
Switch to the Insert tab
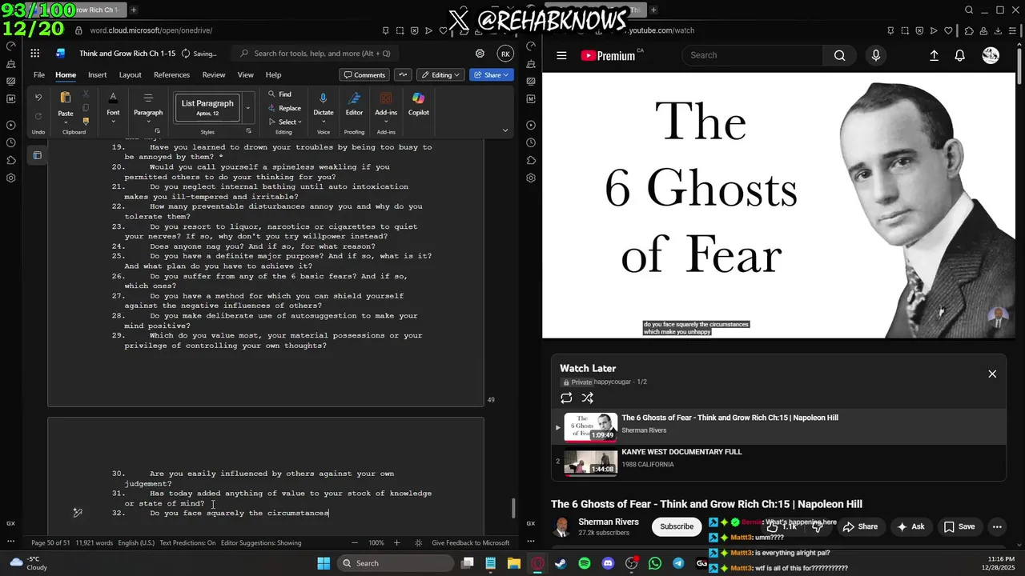[97, 74]
